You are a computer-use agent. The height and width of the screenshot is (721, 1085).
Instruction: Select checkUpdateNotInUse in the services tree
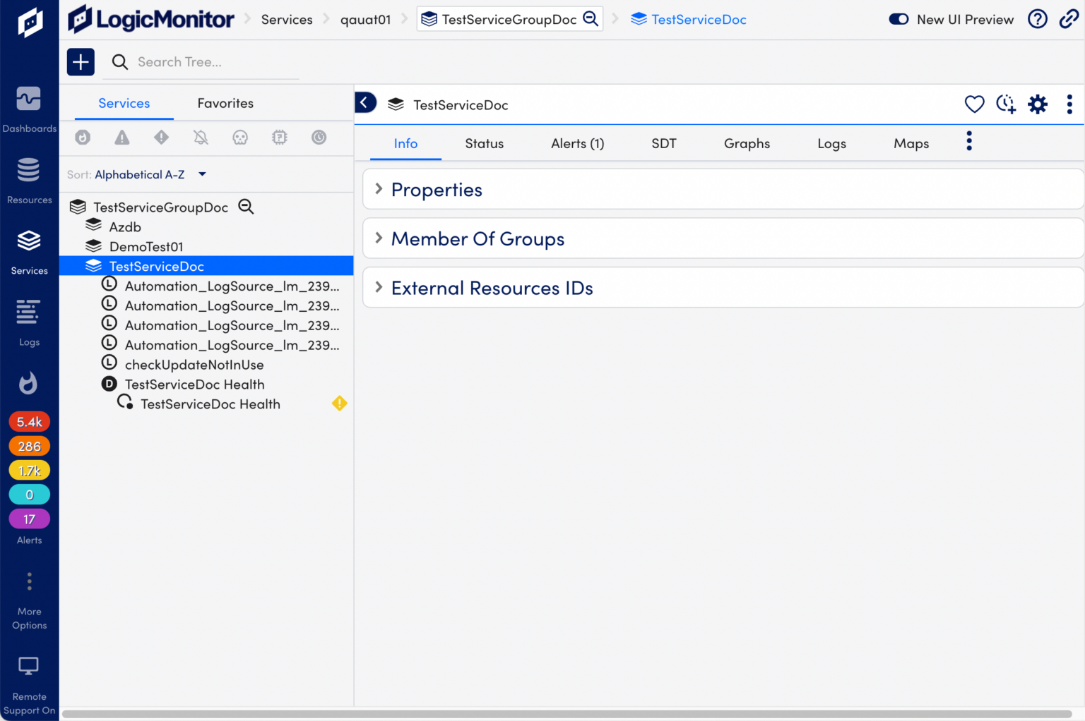[x=194, y=365]
